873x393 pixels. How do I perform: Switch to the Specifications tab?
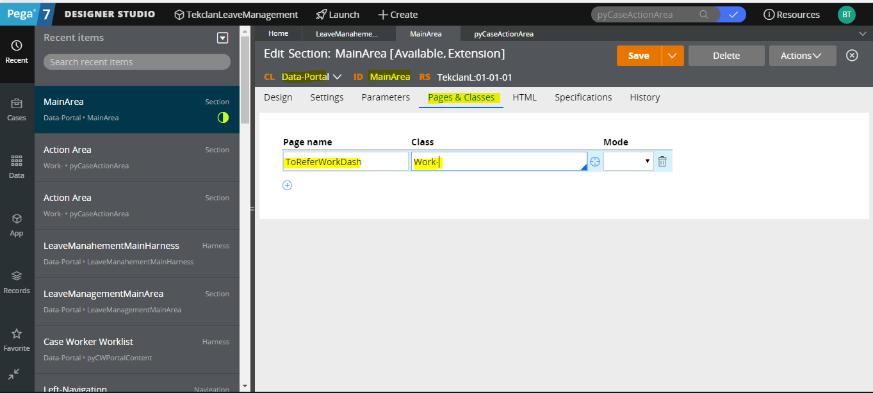[583, 97]
